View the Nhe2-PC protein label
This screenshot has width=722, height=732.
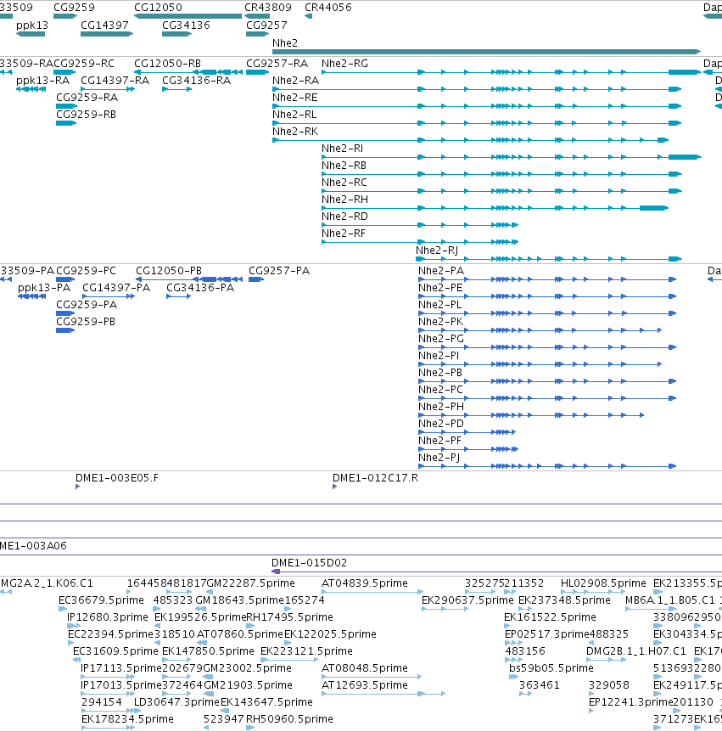(441, 389)
